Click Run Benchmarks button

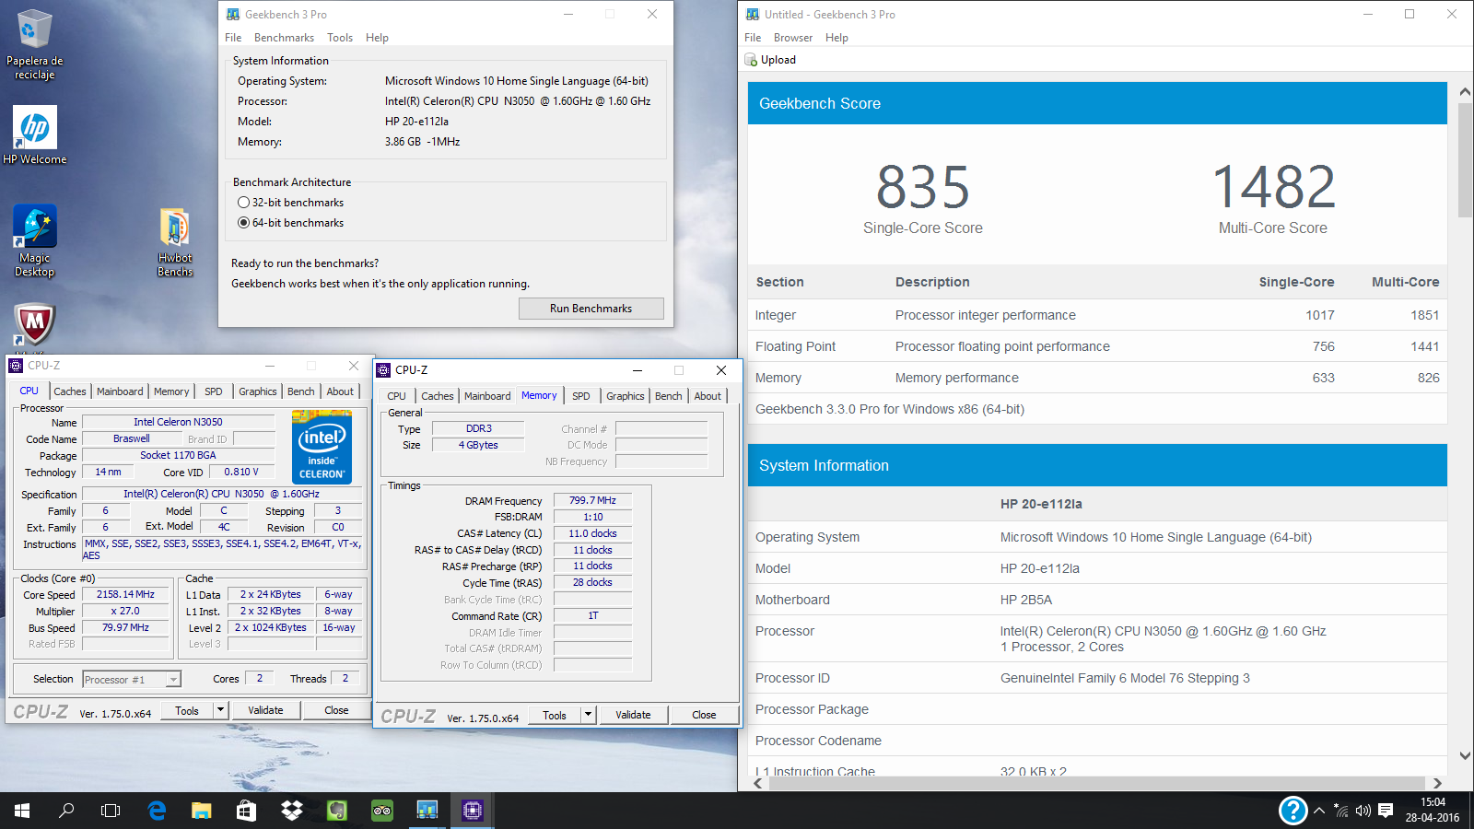591,309
